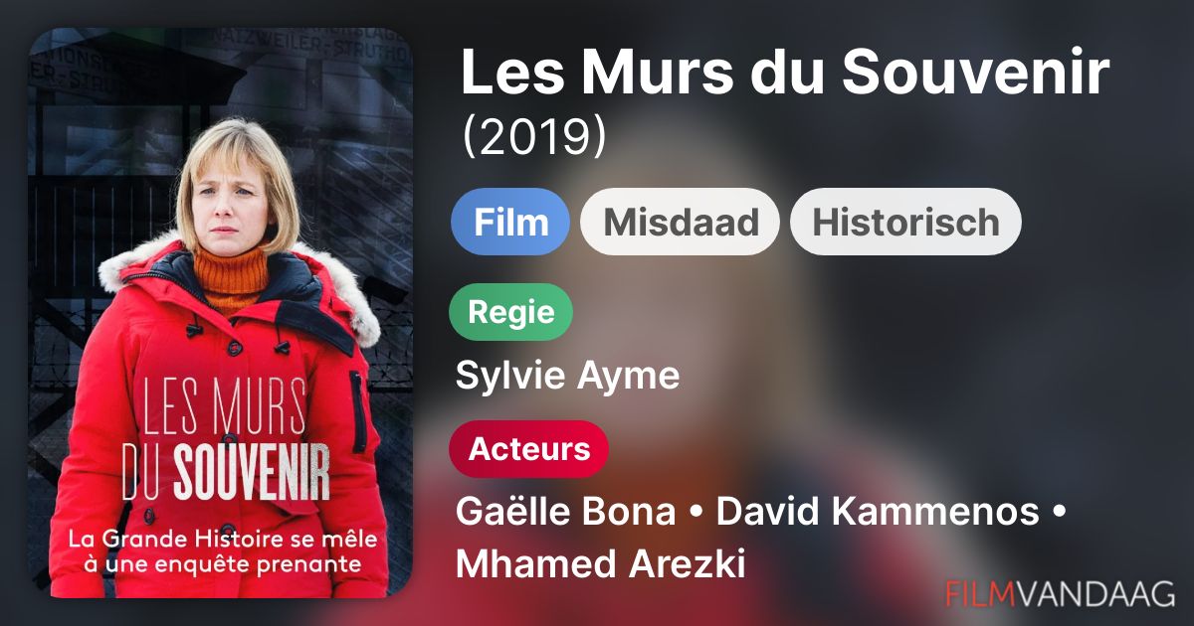Click the green Regie label
Viewport: 1194px width, 626px height.
[x=511, y=312]
